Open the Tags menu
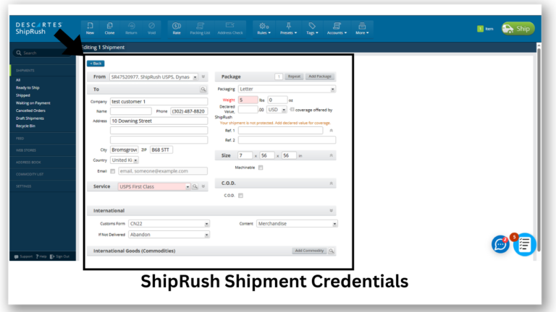 312,28
